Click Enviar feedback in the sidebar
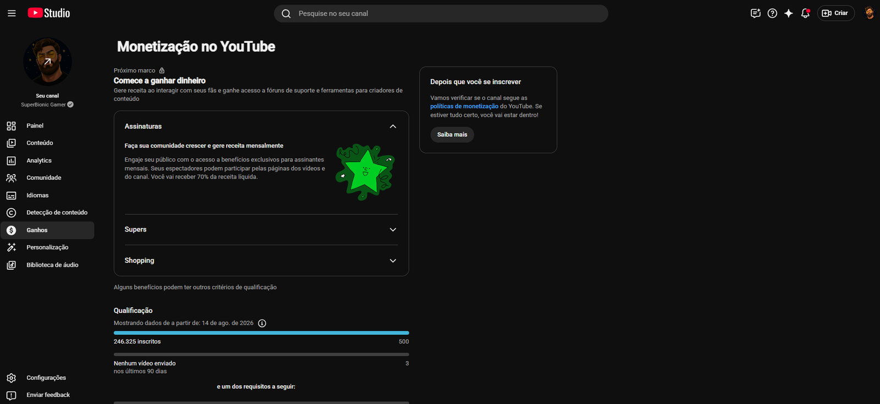This screenshot has width=880, height=404. 47,395
